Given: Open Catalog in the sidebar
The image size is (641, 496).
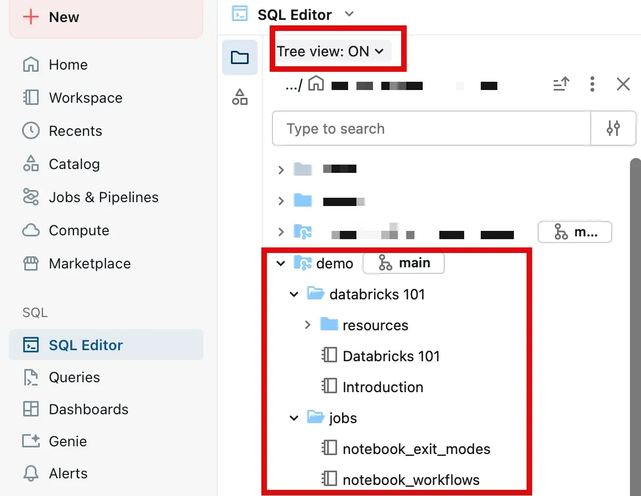Looking at the screenshot, I should click(74, 164).
